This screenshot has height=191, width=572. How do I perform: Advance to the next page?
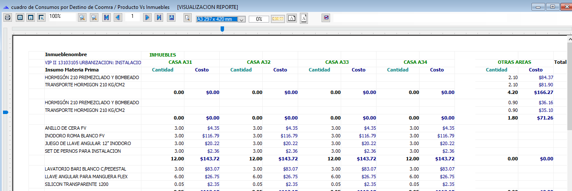point(147,18)
